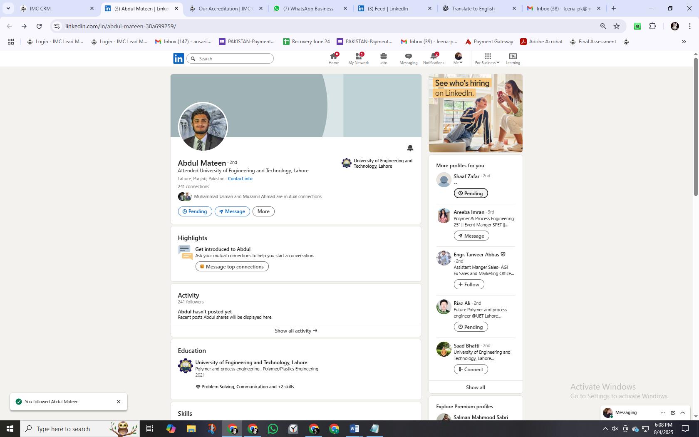Expand Messaging panel chevron
This screenshot has height=437, width=699.
pos(683,413)
